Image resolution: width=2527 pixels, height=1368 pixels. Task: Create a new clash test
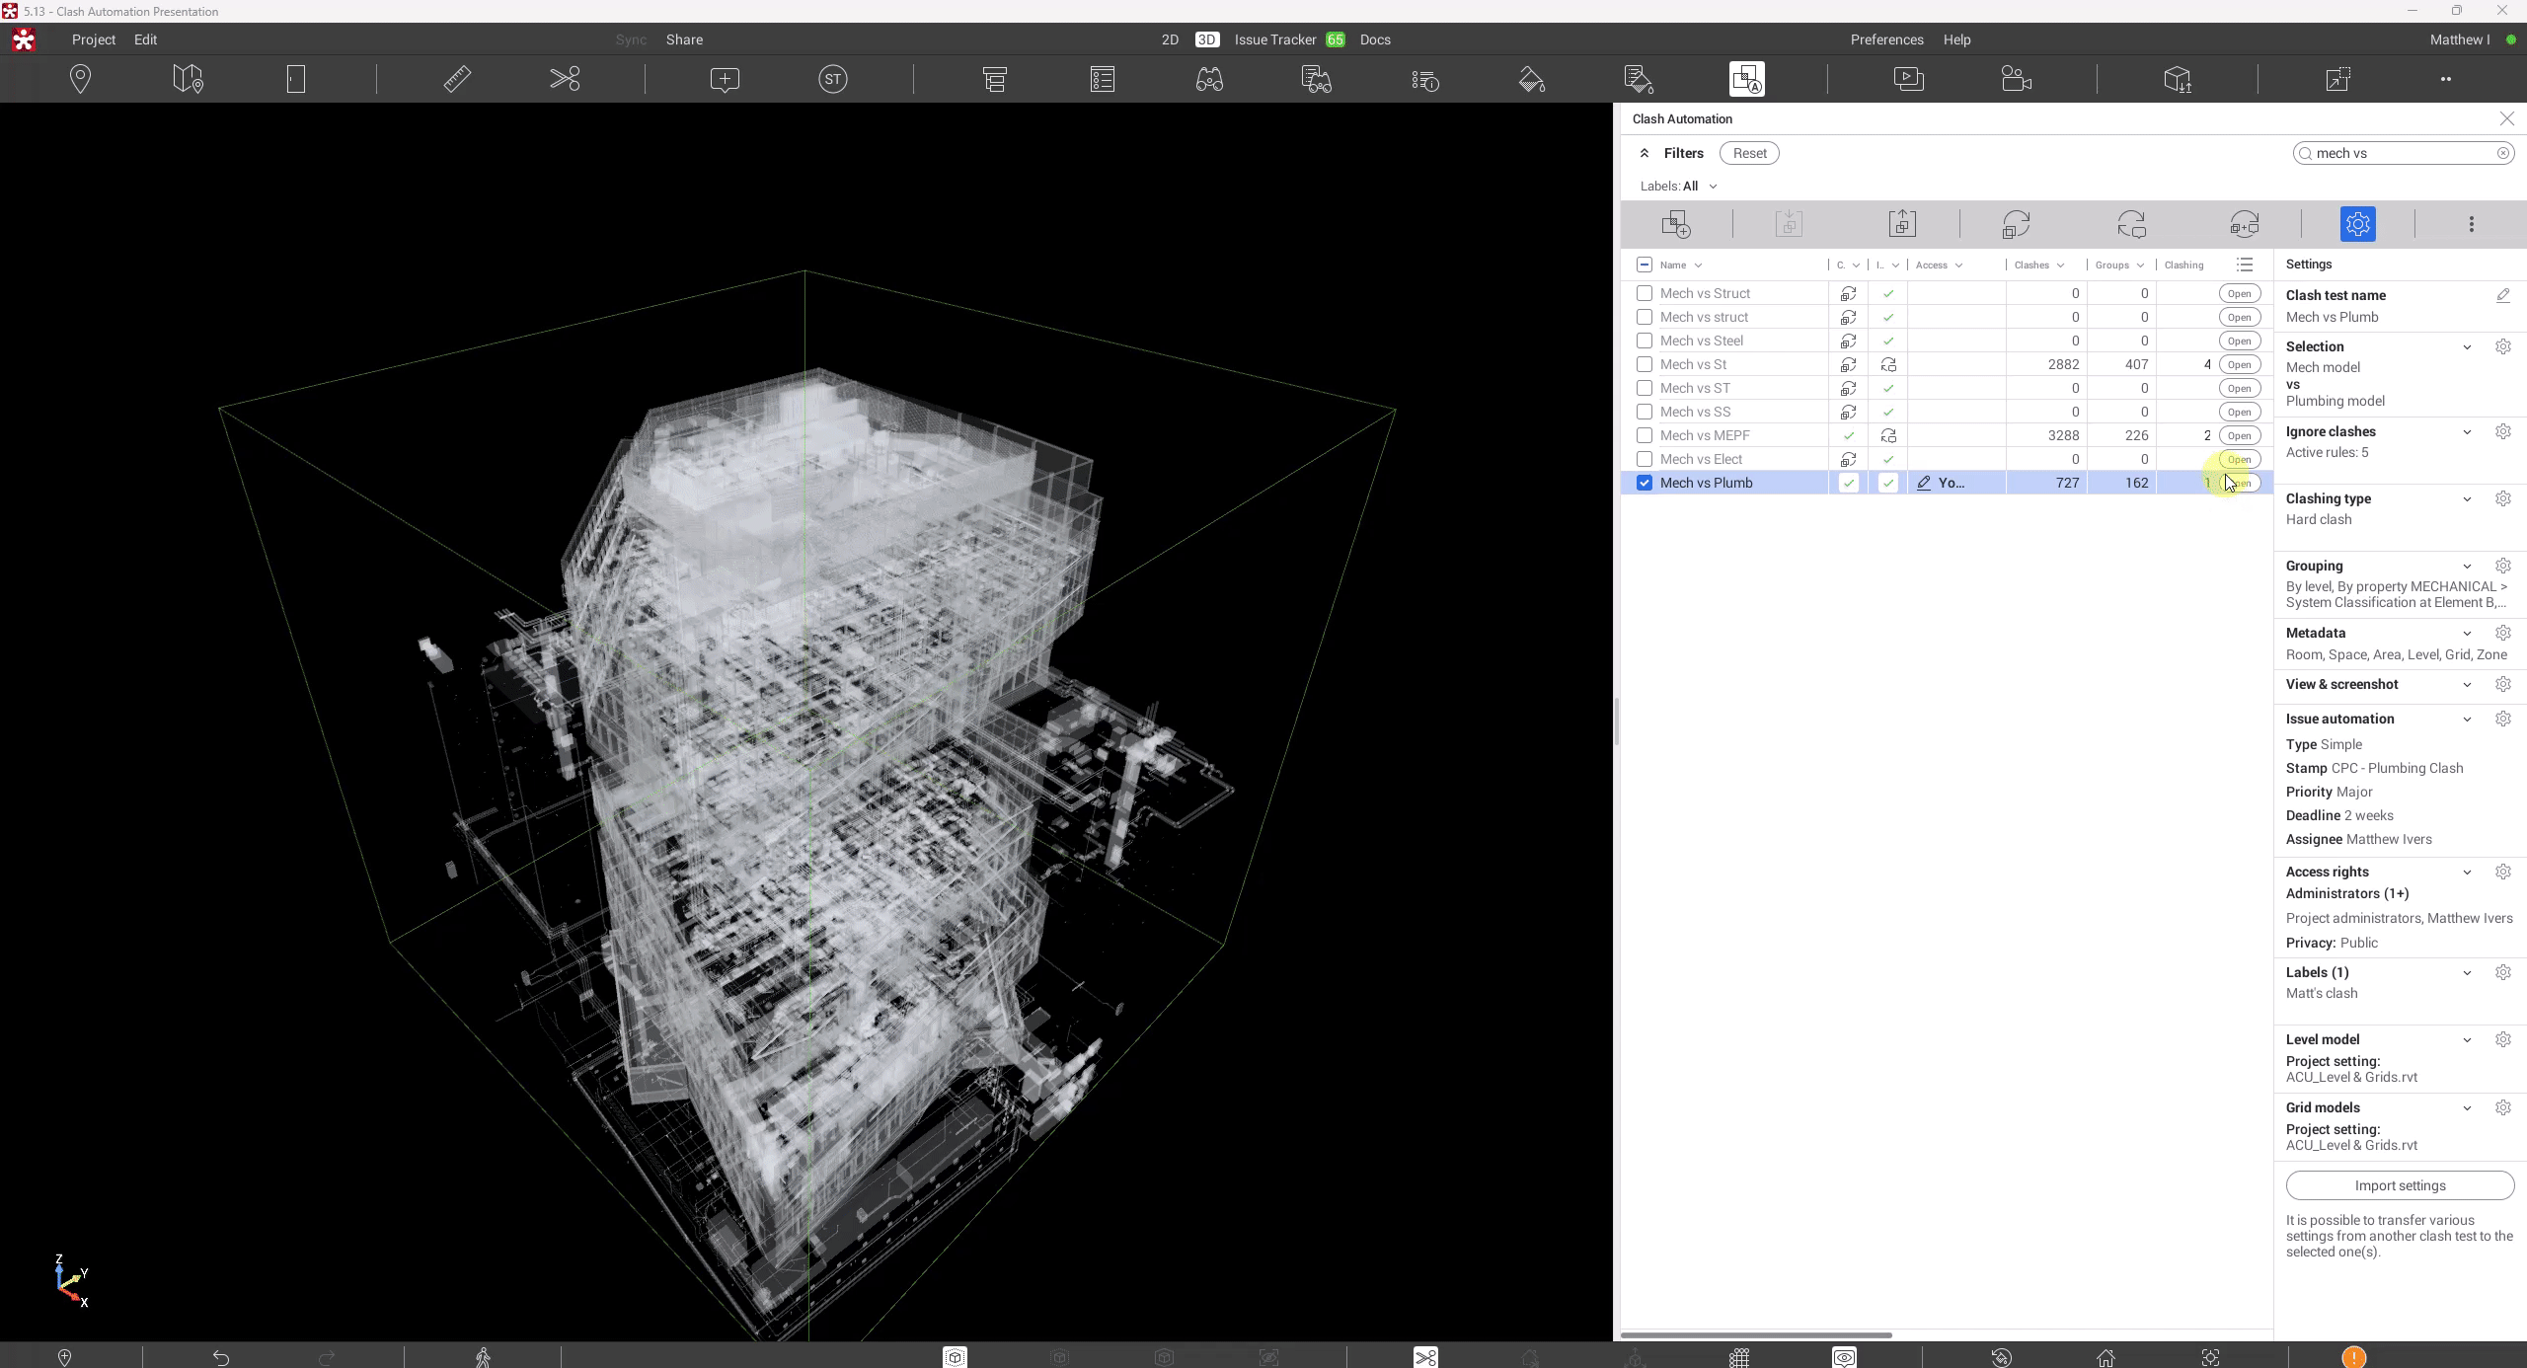pyautogui.click(x=1676, y=224)
